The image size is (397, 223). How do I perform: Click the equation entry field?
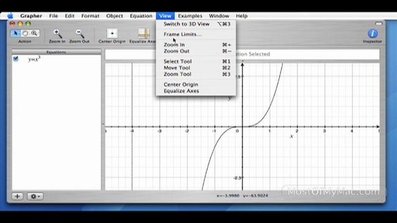coord(243,55)
